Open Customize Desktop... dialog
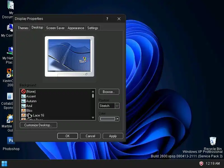The width and height of the screenshot is (224, 168). click(38, 125)
